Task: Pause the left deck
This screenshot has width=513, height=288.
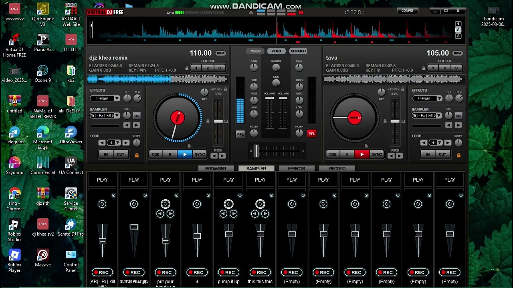Action: point(170,154)
